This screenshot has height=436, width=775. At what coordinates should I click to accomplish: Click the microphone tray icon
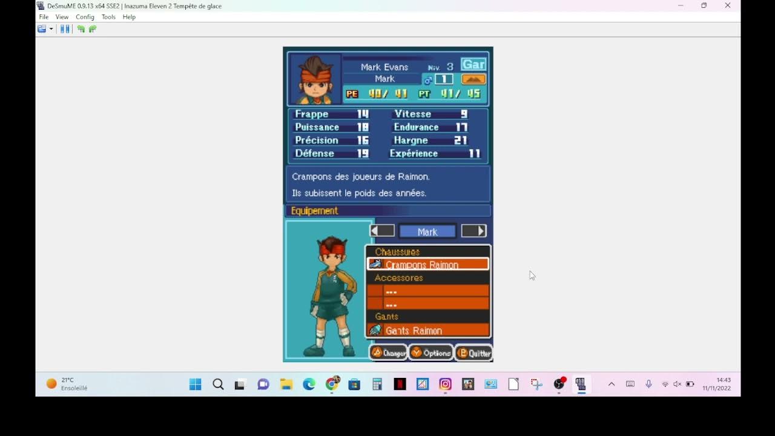pos(648,384)
